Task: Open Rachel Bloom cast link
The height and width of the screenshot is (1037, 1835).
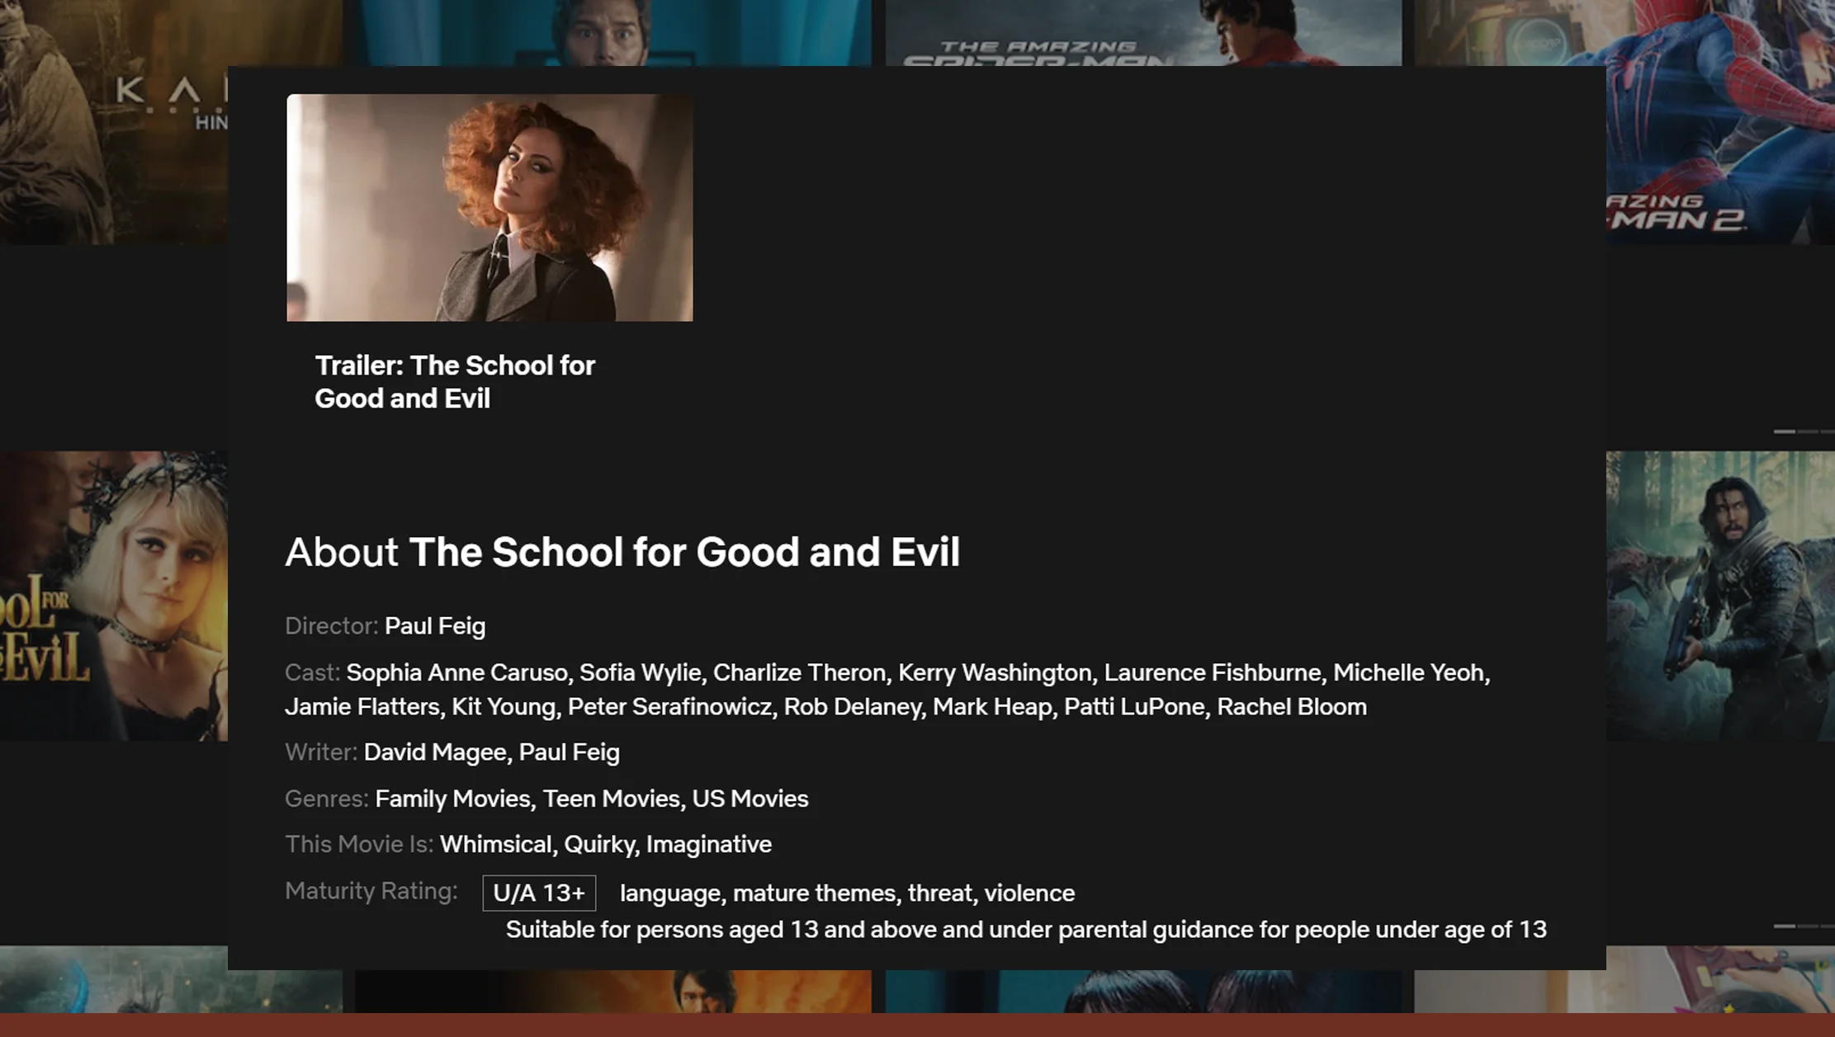Action: tap(1292, 707)
